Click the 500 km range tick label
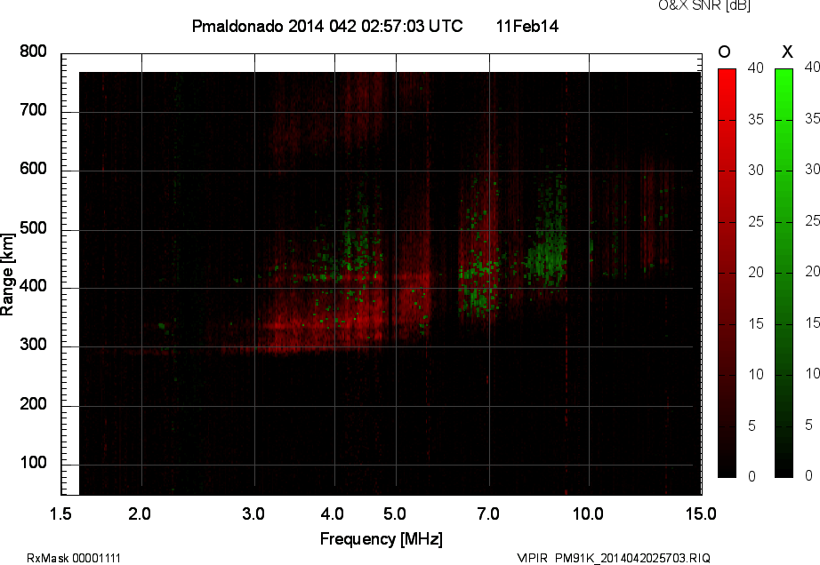Image resolution: width=820 pixels, height=565 pixels. [34, 229]
